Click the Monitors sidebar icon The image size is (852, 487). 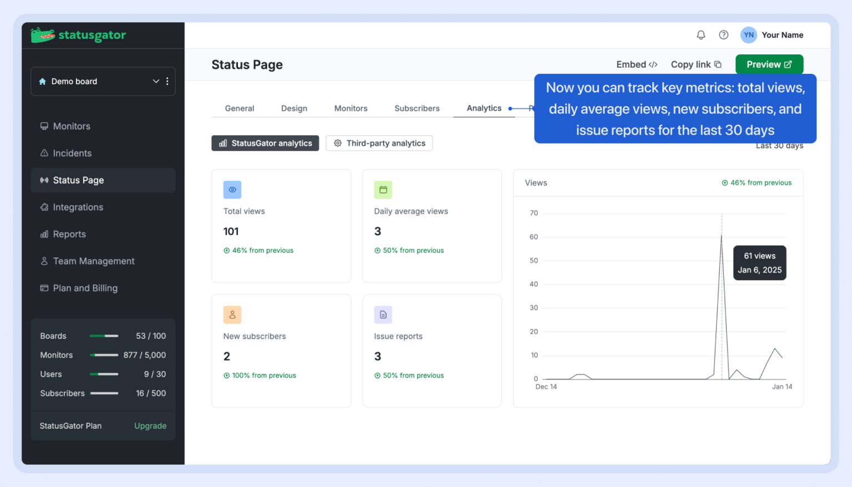tap(44, 126)
